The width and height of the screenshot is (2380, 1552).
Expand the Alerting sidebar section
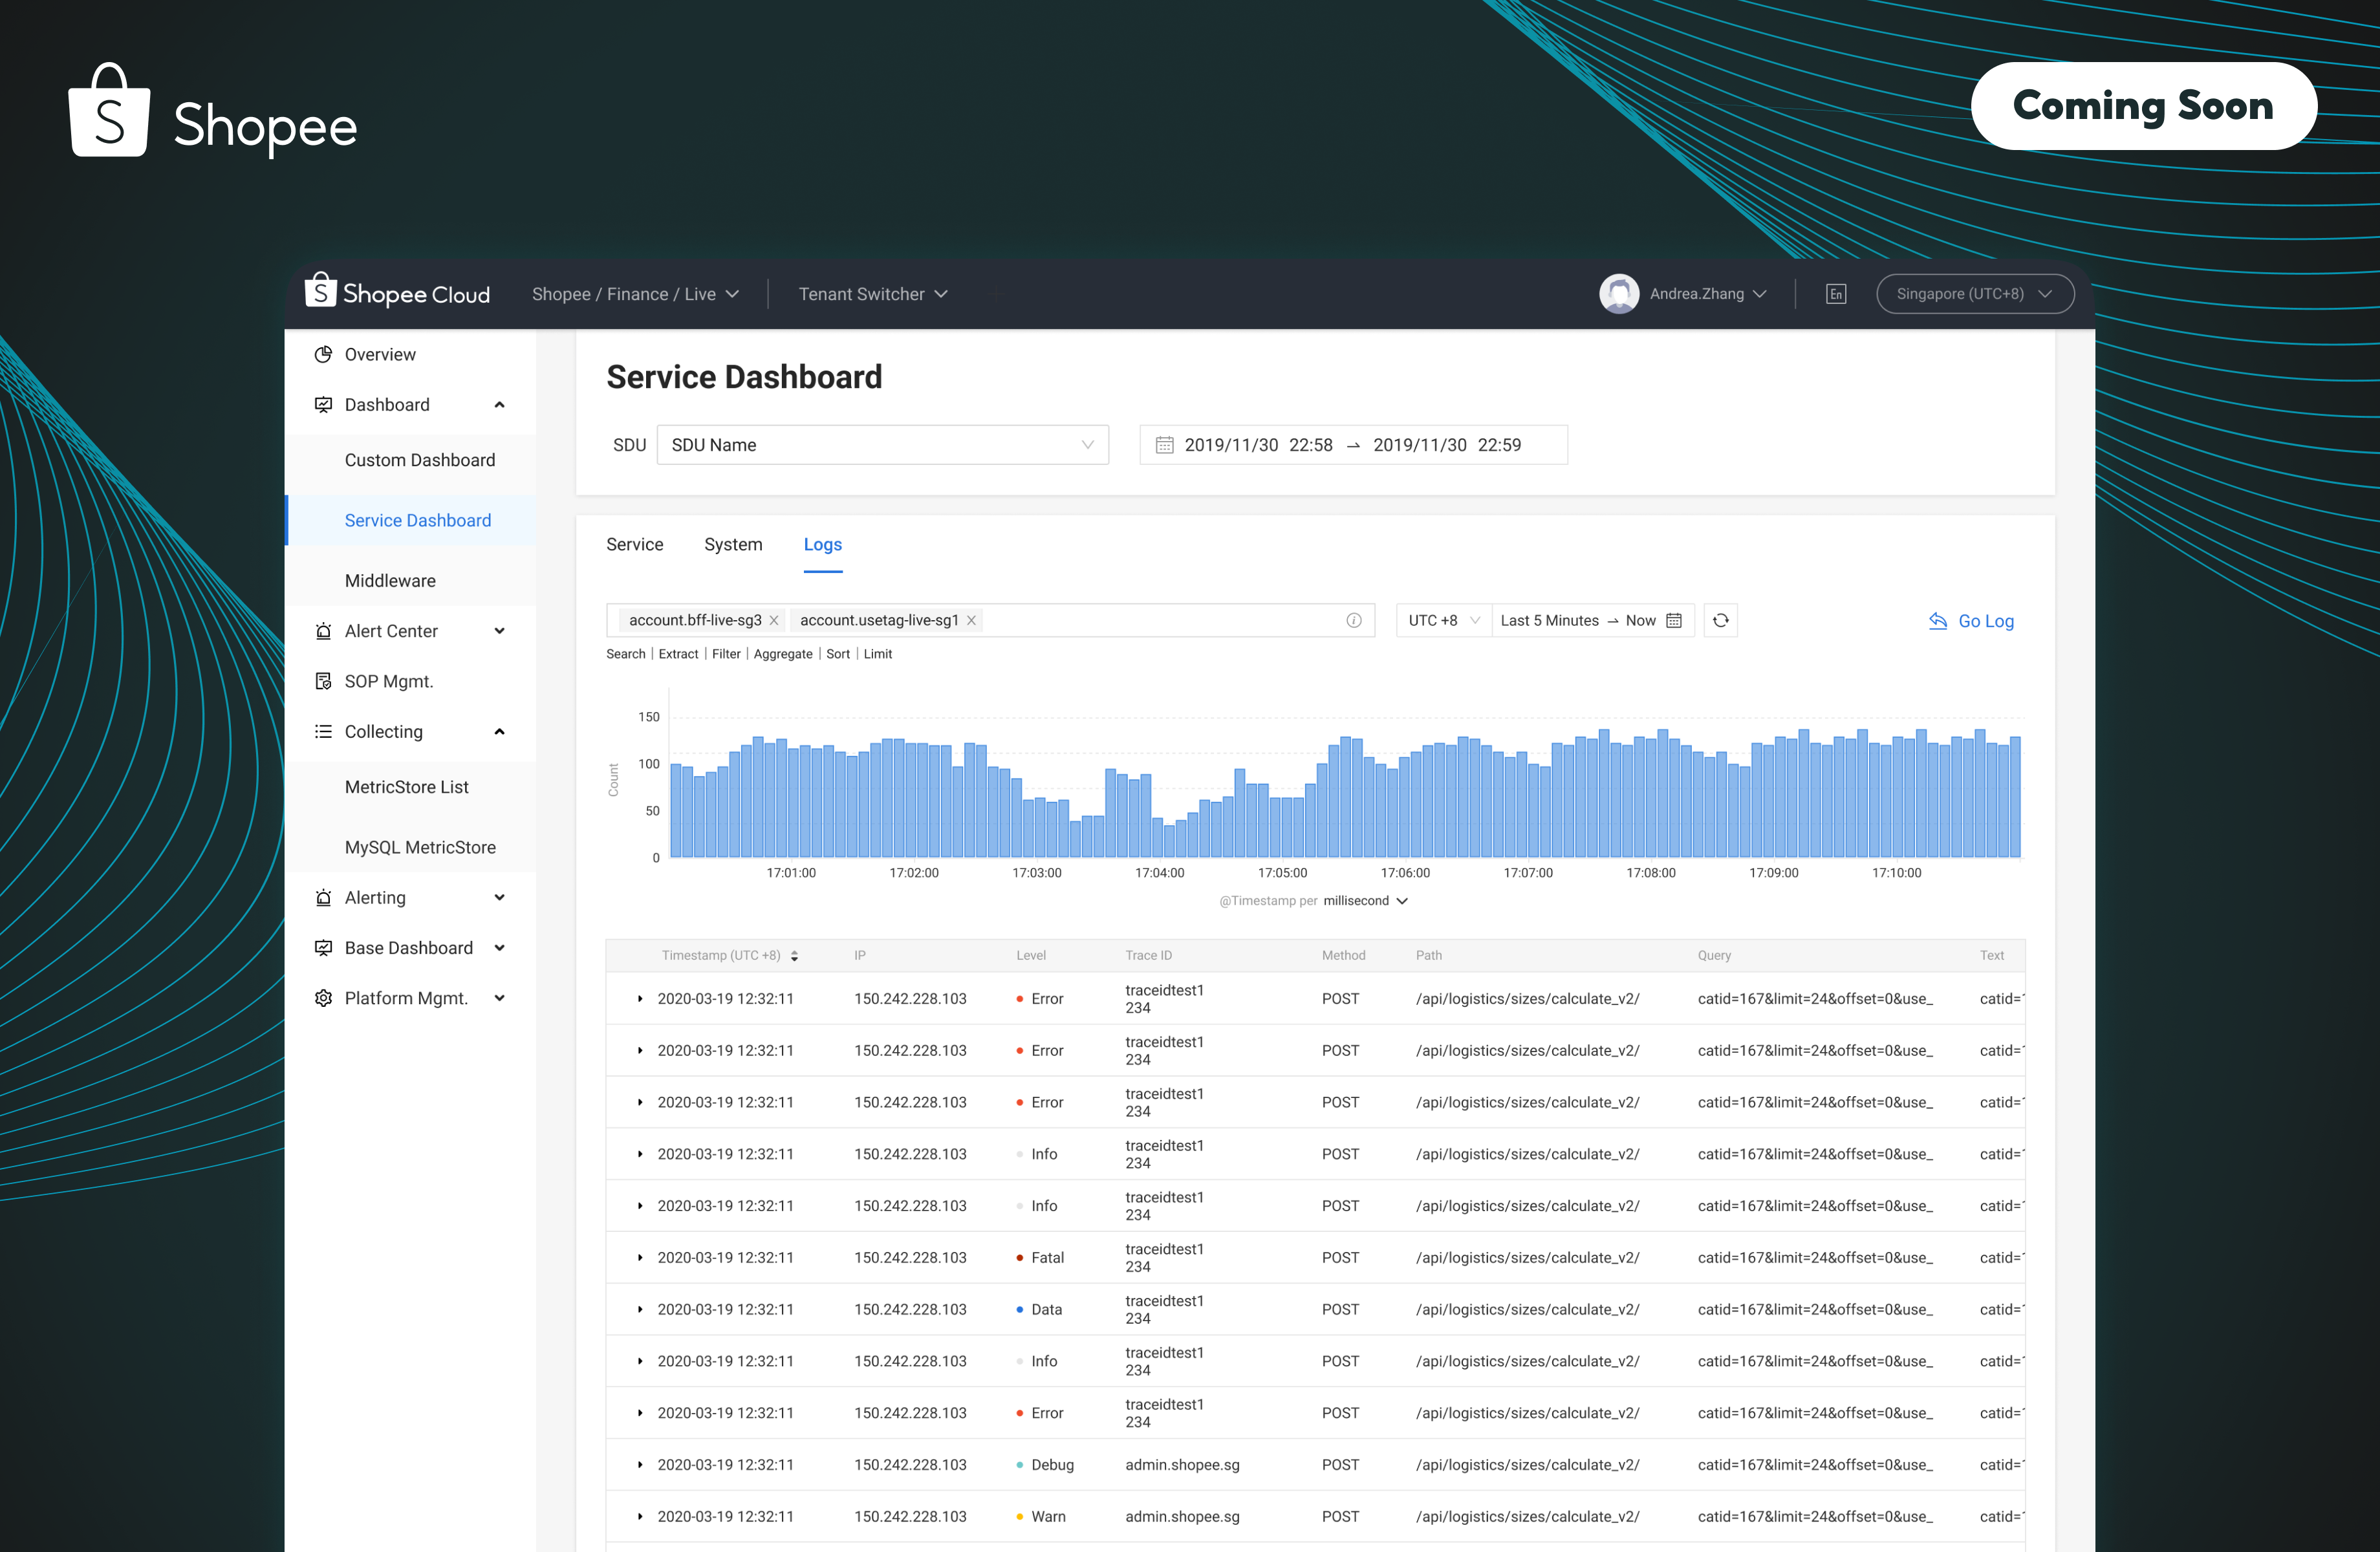tap(499, 898)
